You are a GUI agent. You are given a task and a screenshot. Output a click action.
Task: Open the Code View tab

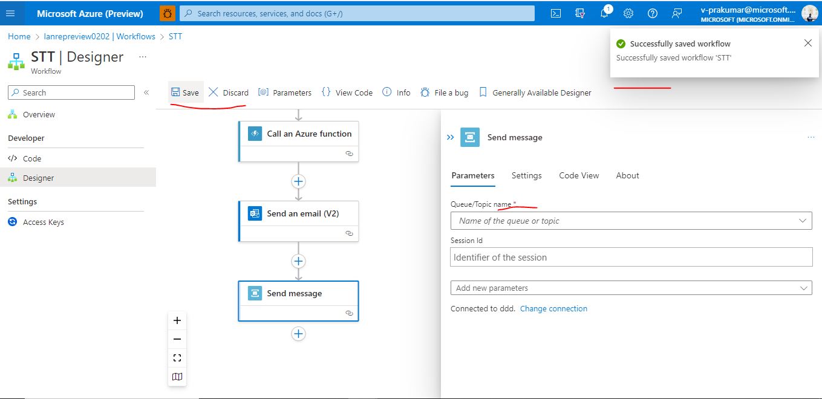[578, 175]
